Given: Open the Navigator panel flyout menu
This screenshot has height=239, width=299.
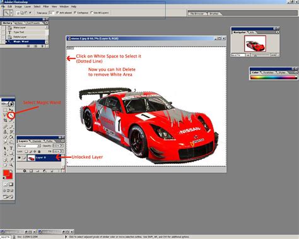Looking at the screenshot, I should coord(278,32).
